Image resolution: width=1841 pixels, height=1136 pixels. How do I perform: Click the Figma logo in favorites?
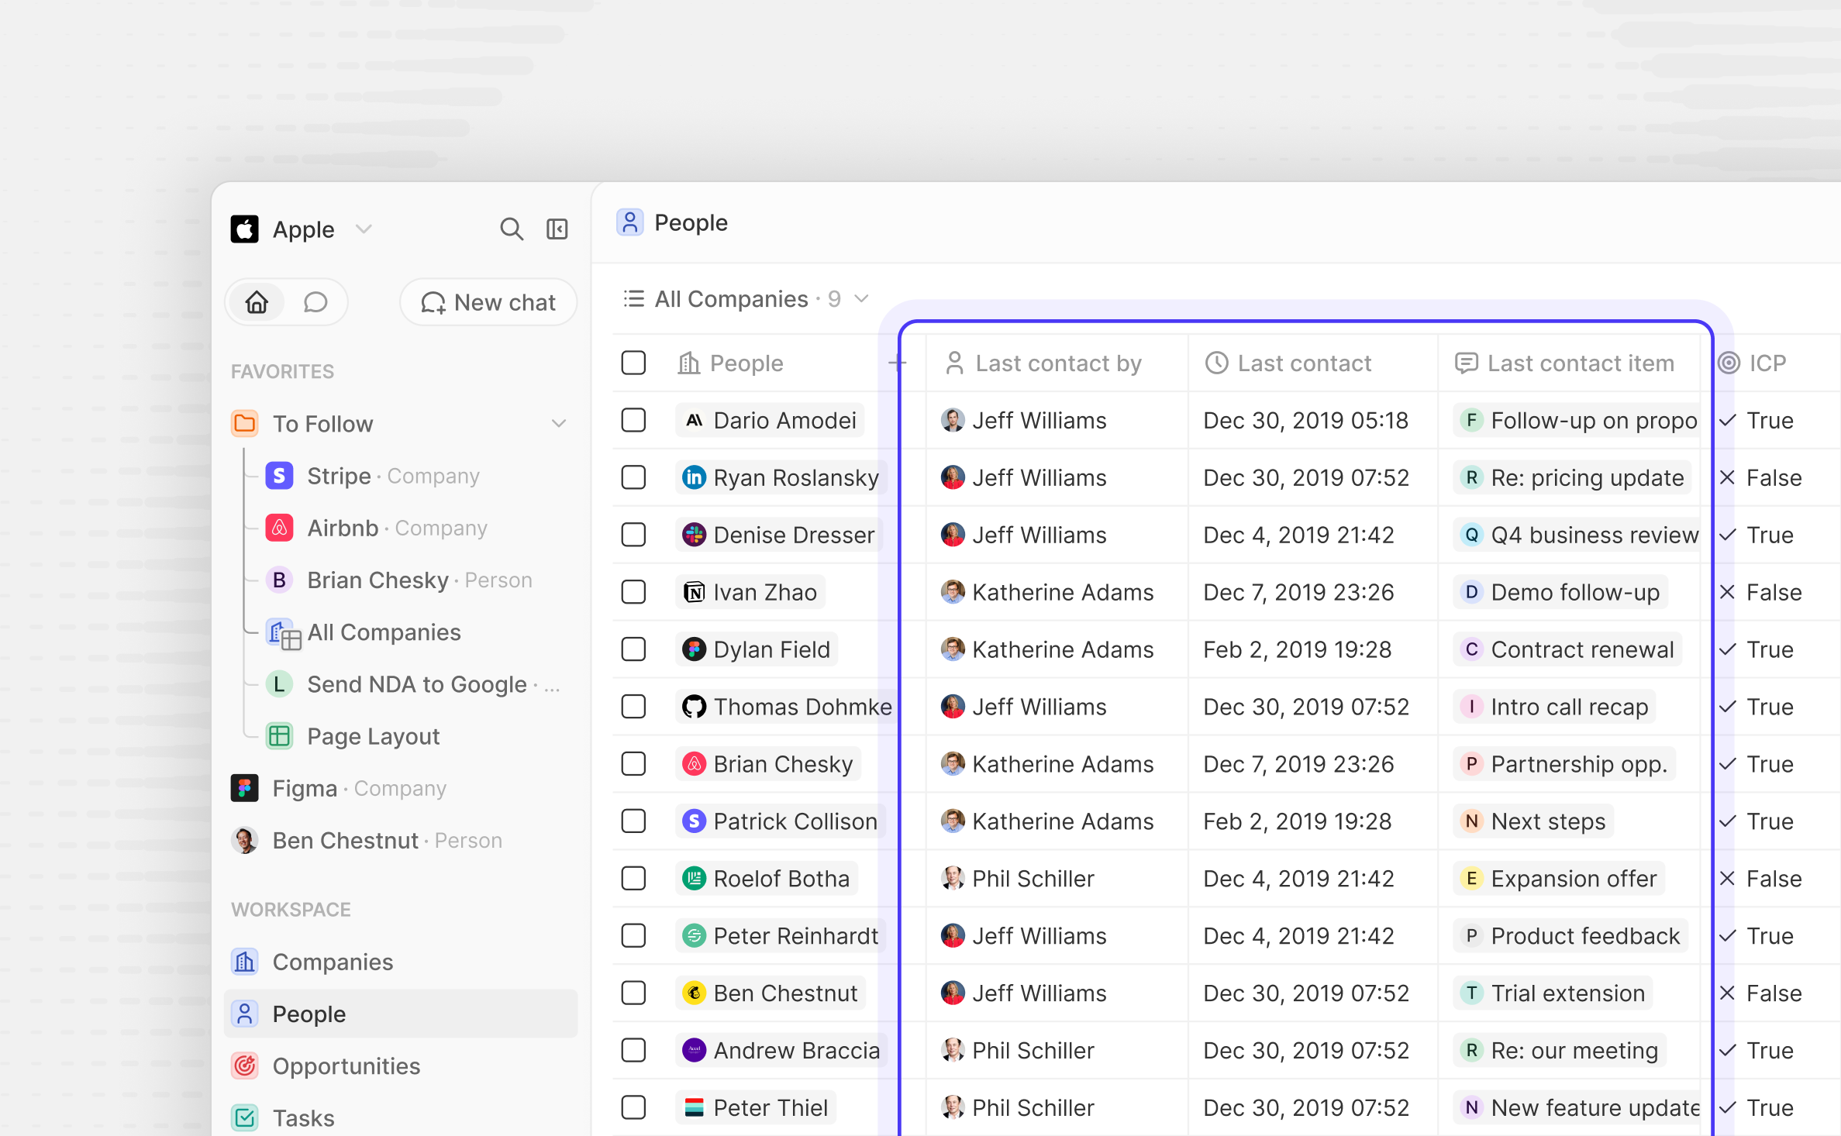245,788
